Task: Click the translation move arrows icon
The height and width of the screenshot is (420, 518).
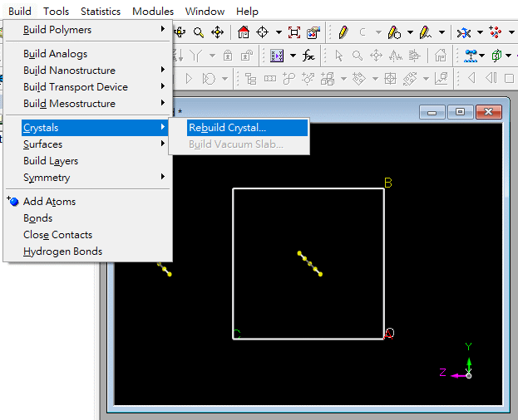Action: (x=218, y=32)
